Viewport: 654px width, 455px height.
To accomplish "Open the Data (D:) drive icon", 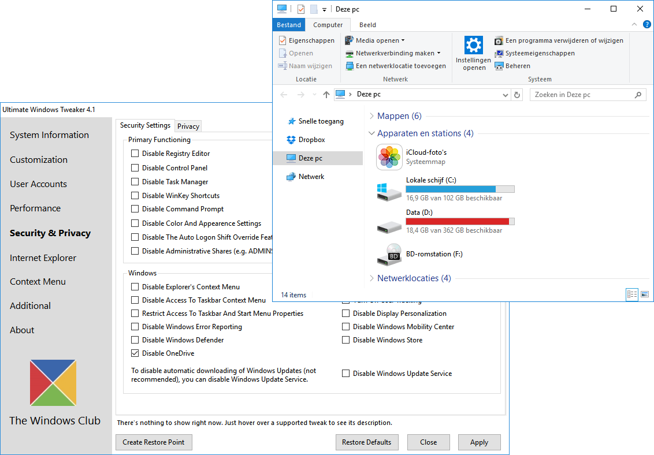I will click(389, 227).
